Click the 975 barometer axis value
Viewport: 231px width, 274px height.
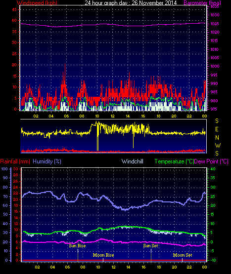(x=214, y=109)
